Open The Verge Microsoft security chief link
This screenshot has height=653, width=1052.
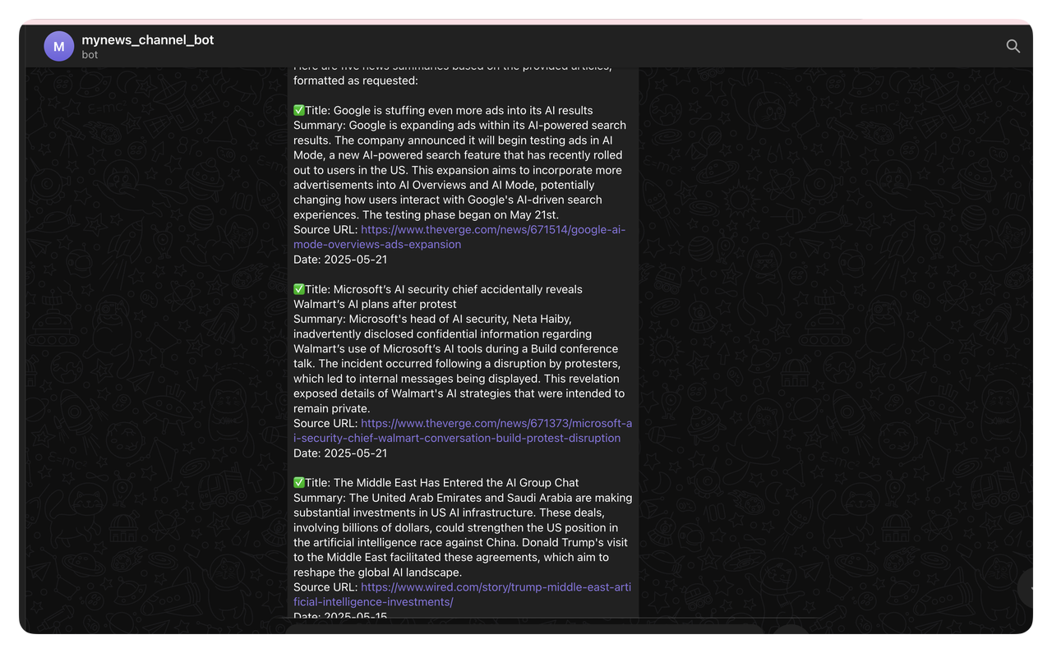tap(463, 430)
